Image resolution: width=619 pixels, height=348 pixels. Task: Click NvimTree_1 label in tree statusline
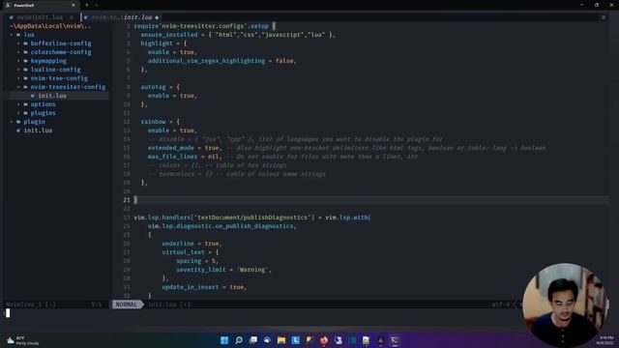click(x=24, y=304)
